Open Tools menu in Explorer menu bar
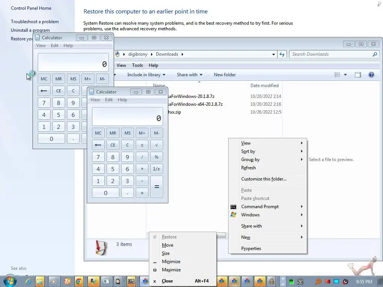The image size is (383, 287). pyautogui.click(x=138, y=65)
